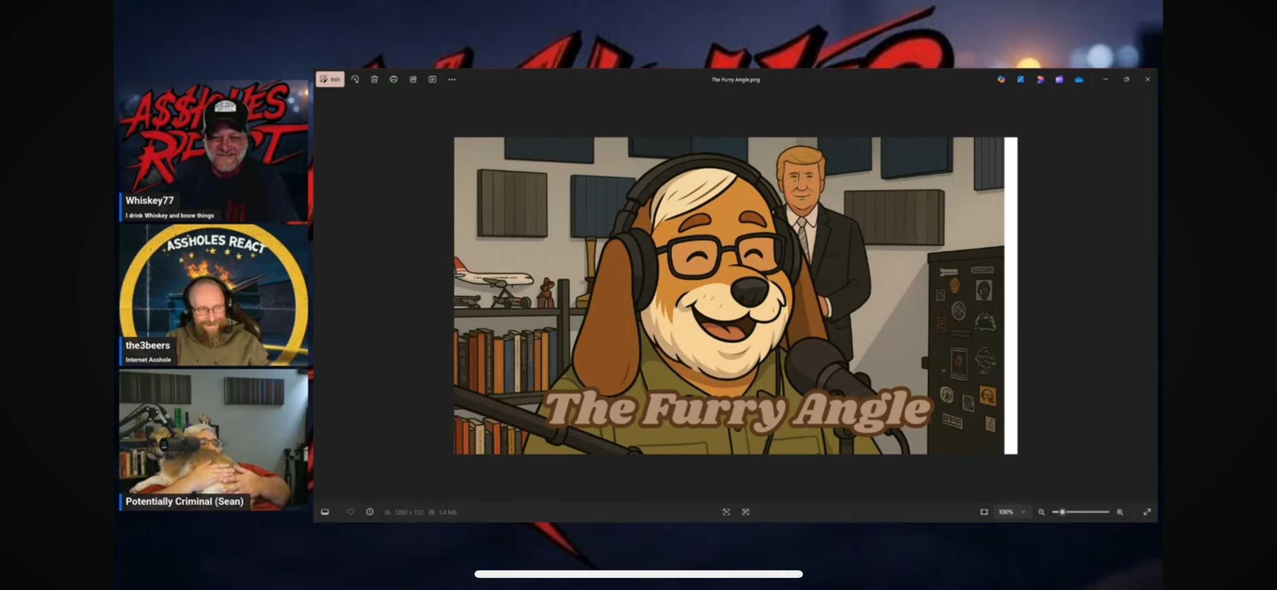Open the Edit image button

330,79
